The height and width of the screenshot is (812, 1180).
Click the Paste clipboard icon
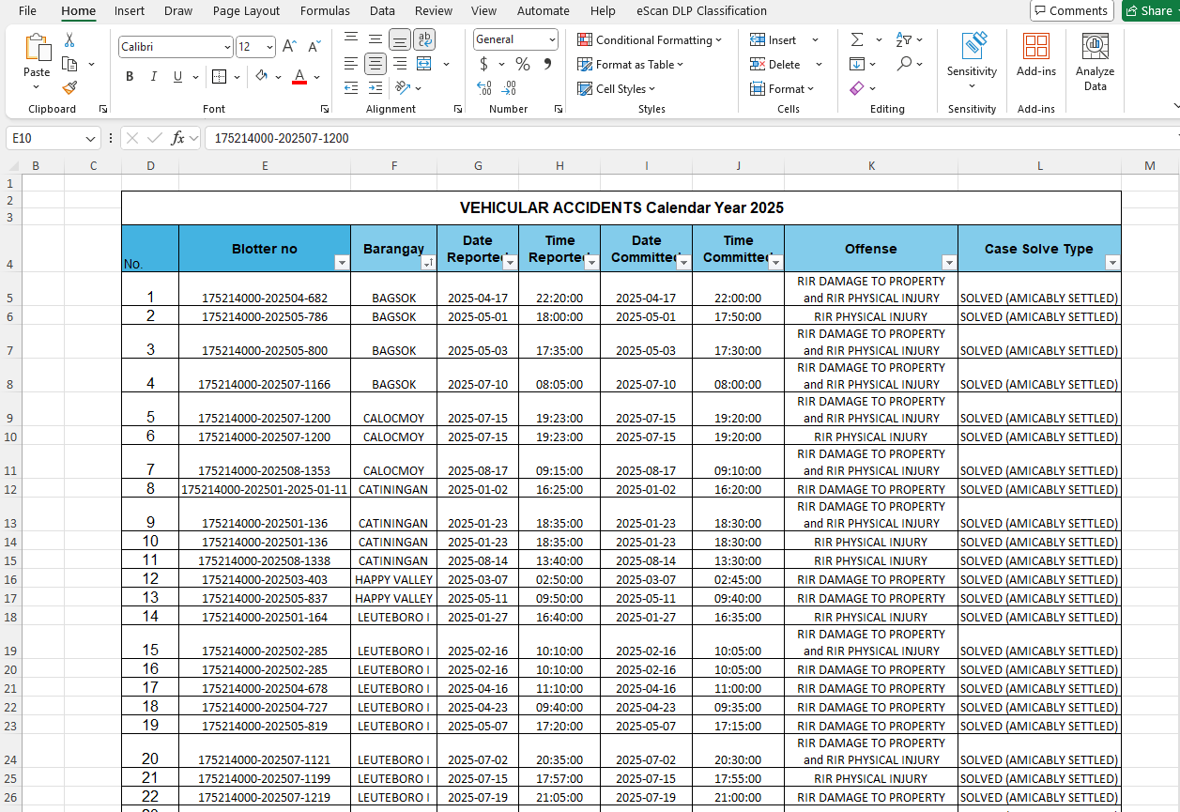coord(38,48)
